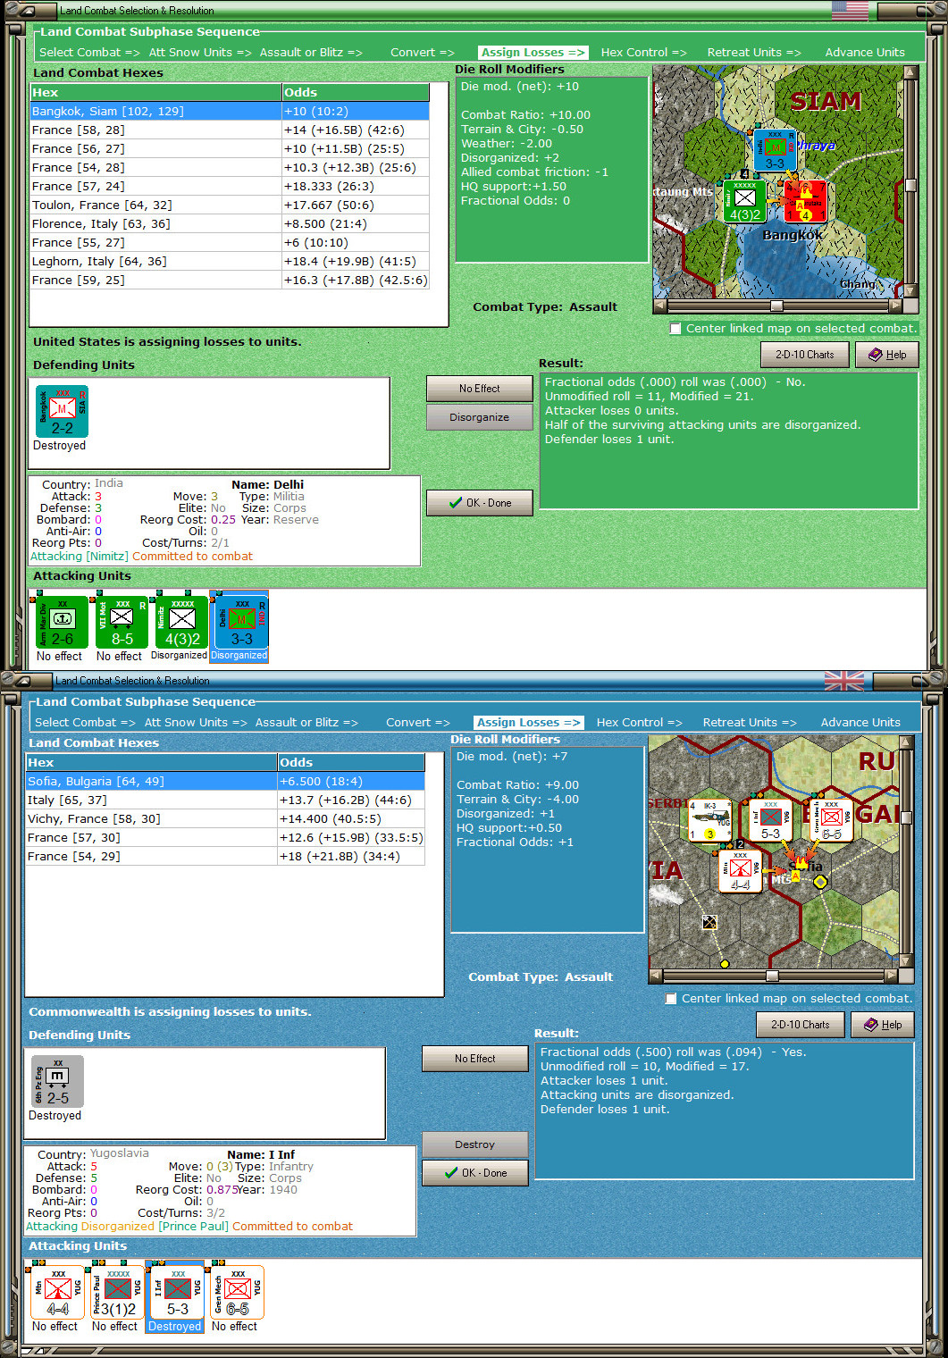Enable center linked map checkbox, Commonwealth window

[671, 999]
